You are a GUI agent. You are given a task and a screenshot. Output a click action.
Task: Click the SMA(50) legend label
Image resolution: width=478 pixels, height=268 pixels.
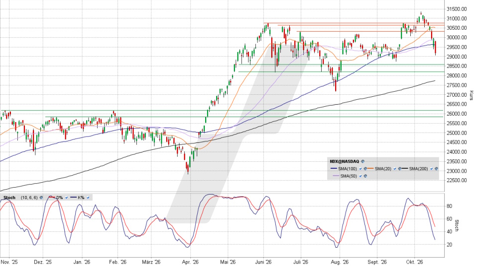click(349, 176)
